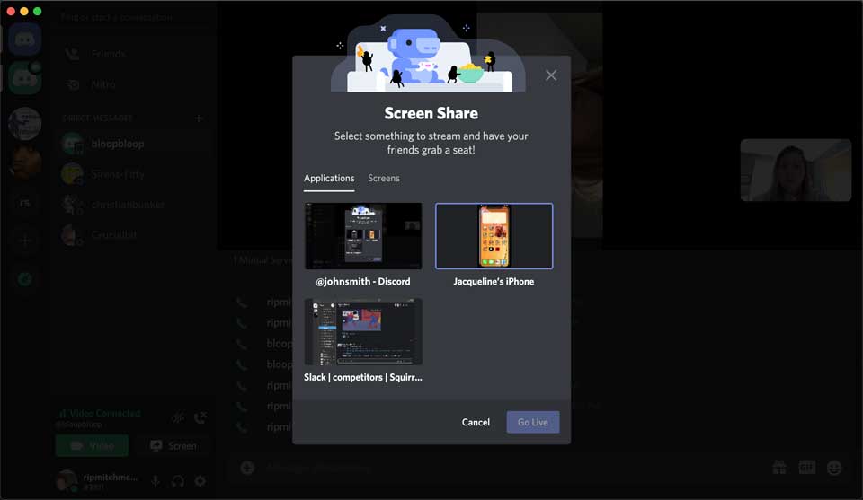Open User Settings gear icon

click(x=200, y=481)
